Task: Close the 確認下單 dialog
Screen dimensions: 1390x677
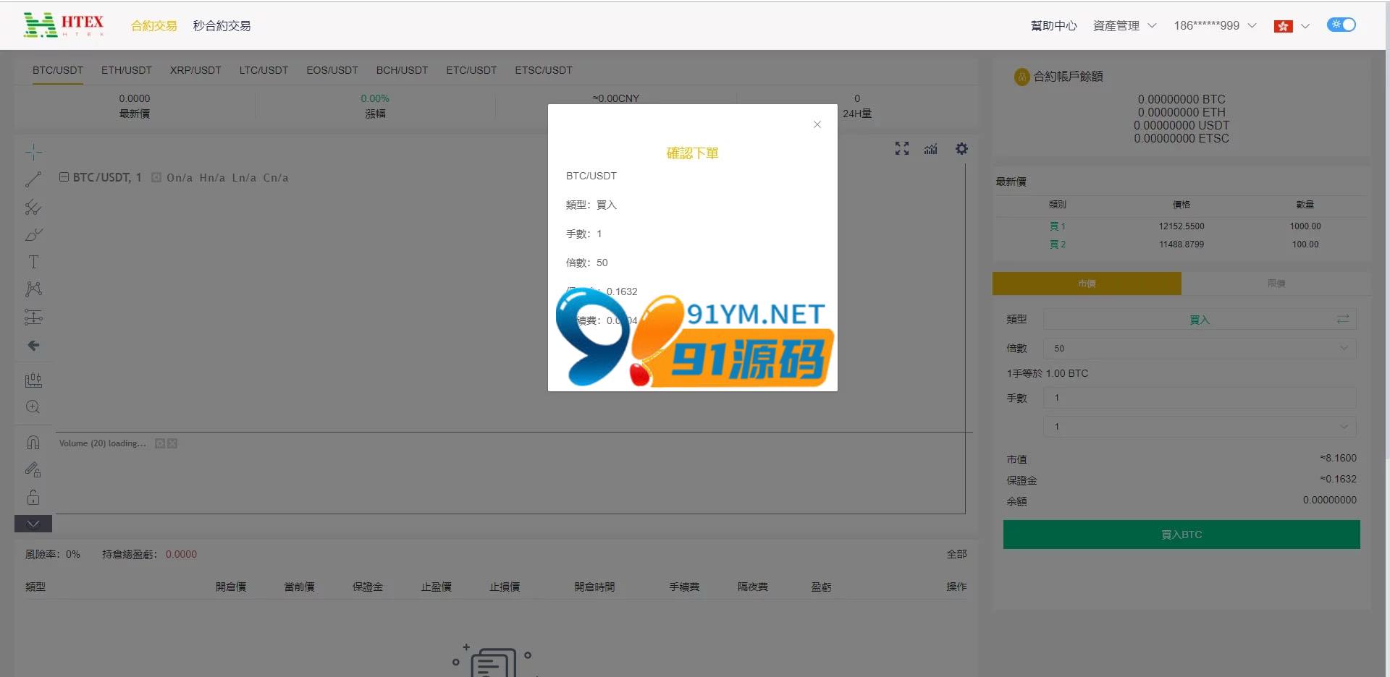Action: coord(817,124)
